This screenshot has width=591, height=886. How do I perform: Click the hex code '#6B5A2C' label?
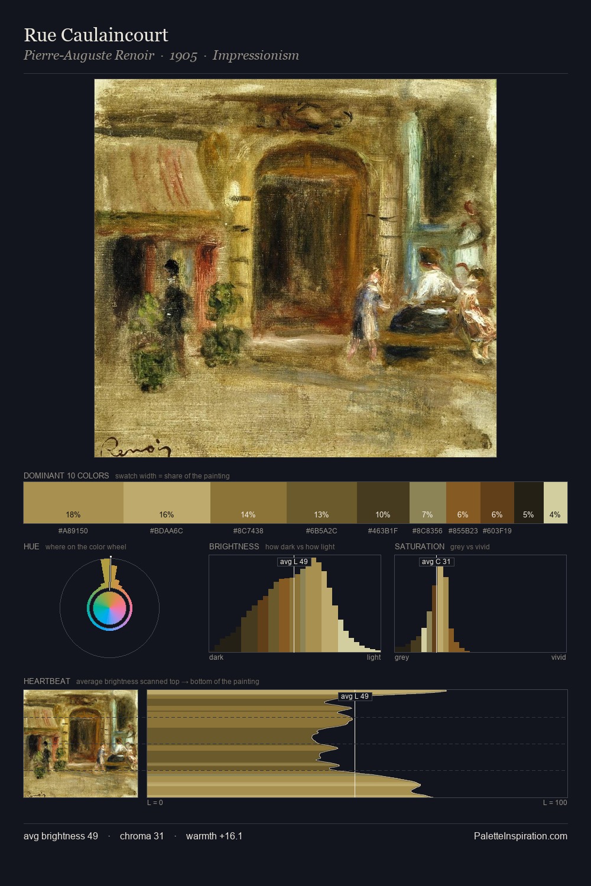[x=322, y=531]
